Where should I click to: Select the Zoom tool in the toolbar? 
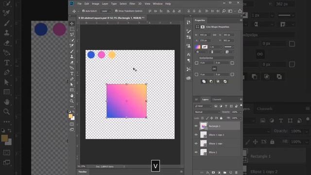[x=72, y=101]
